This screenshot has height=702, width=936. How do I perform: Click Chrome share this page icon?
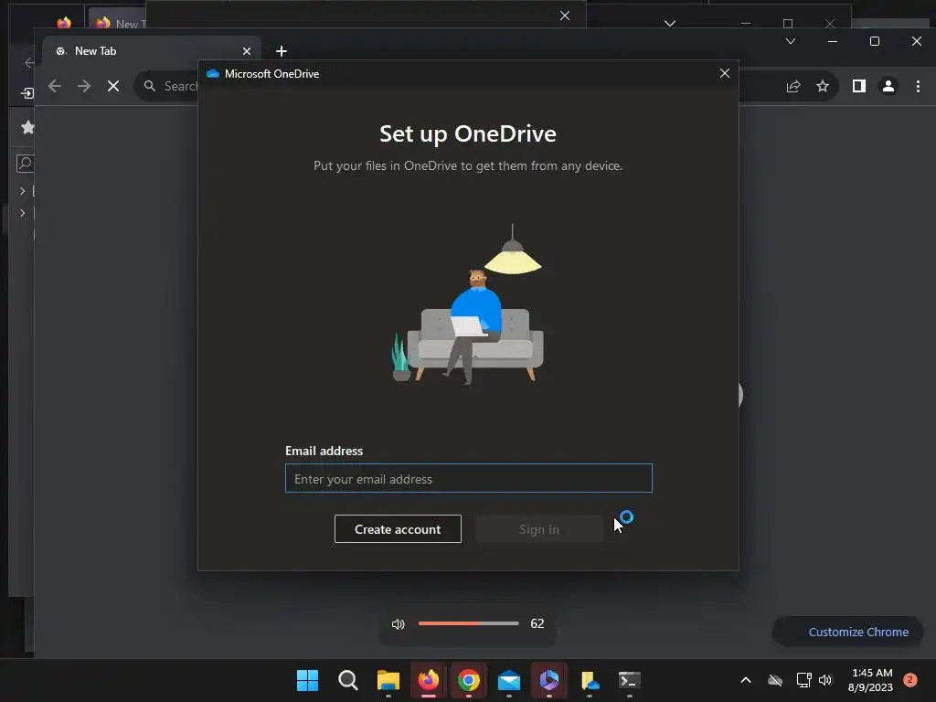pos(793,86)
